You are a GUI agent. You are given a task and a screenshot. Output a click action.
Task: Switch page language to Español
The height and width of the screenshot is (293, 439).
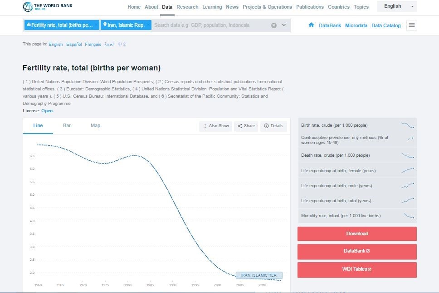[74, 45]
